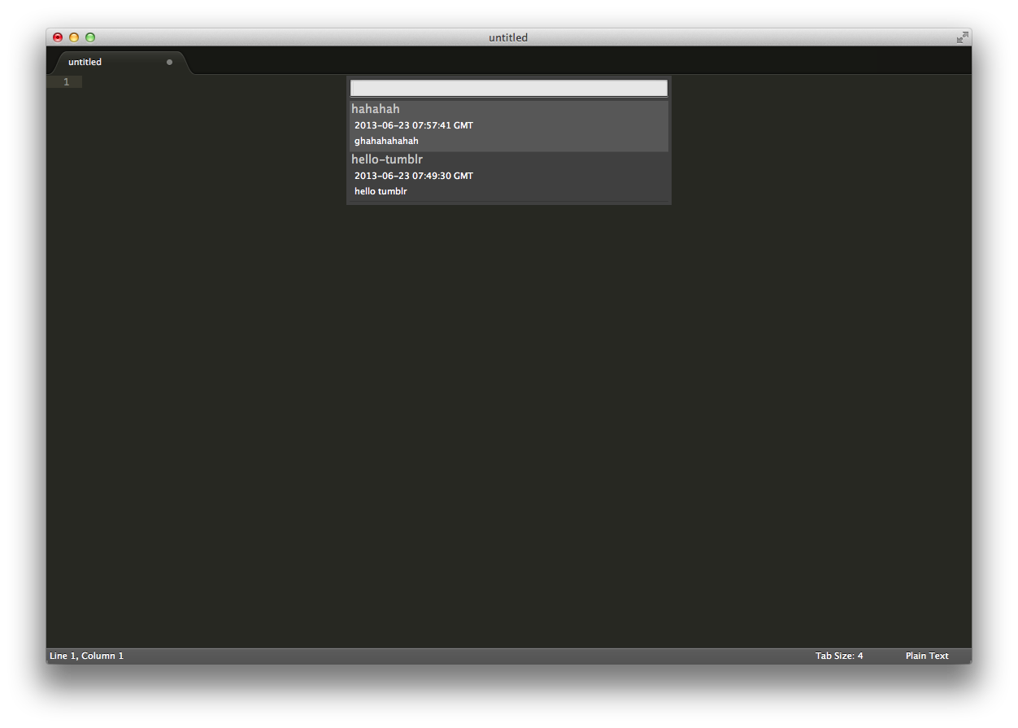Open the Plain Text syntax selector

[x=927, y=656]
